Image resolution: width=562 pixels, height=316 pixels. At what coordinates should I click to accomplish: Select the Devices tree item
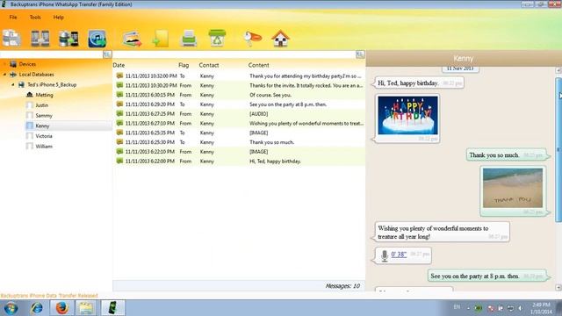(x=27, y=64)
